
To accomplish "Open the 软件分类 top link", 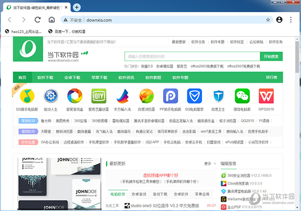I will 198,42.
